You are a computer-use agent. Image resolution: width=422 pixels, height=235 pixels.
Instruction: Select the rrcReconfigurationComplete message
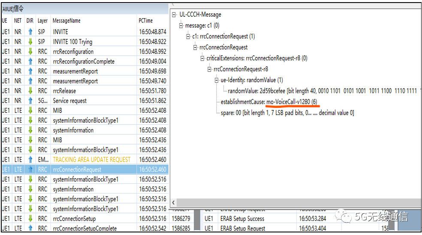[84, 62]
